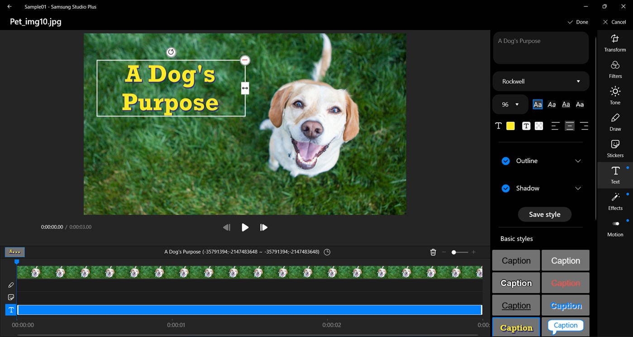Select the sticker track icon in the timeline
This screenshot has width=633, height=337.
click(x=11, y=297)
